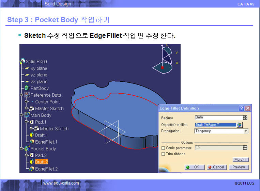Toggle the Trim ribbons checkbox
This screenshot has height=191, width=260.
[x=163, y=154]
